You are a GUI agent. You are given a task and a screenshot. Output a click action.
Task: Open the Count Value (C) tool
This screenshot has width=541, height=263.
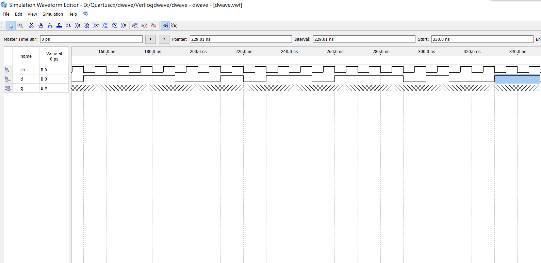tap(96, 25)
